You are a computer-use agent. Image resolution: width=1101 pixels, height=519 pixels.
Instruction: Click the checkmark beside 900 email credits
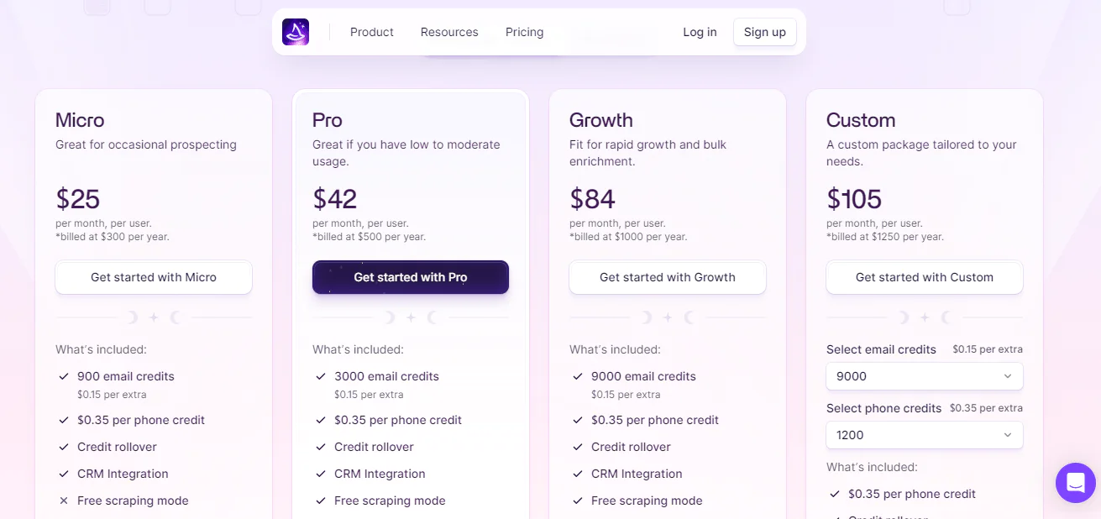64,376
